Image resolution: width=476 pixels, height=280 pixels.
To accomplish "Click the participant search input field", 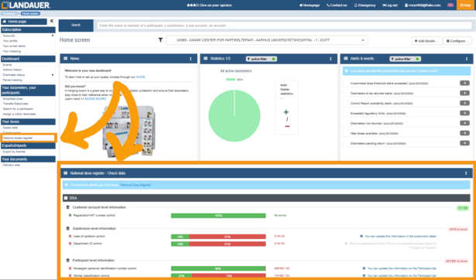I will 284,26.
